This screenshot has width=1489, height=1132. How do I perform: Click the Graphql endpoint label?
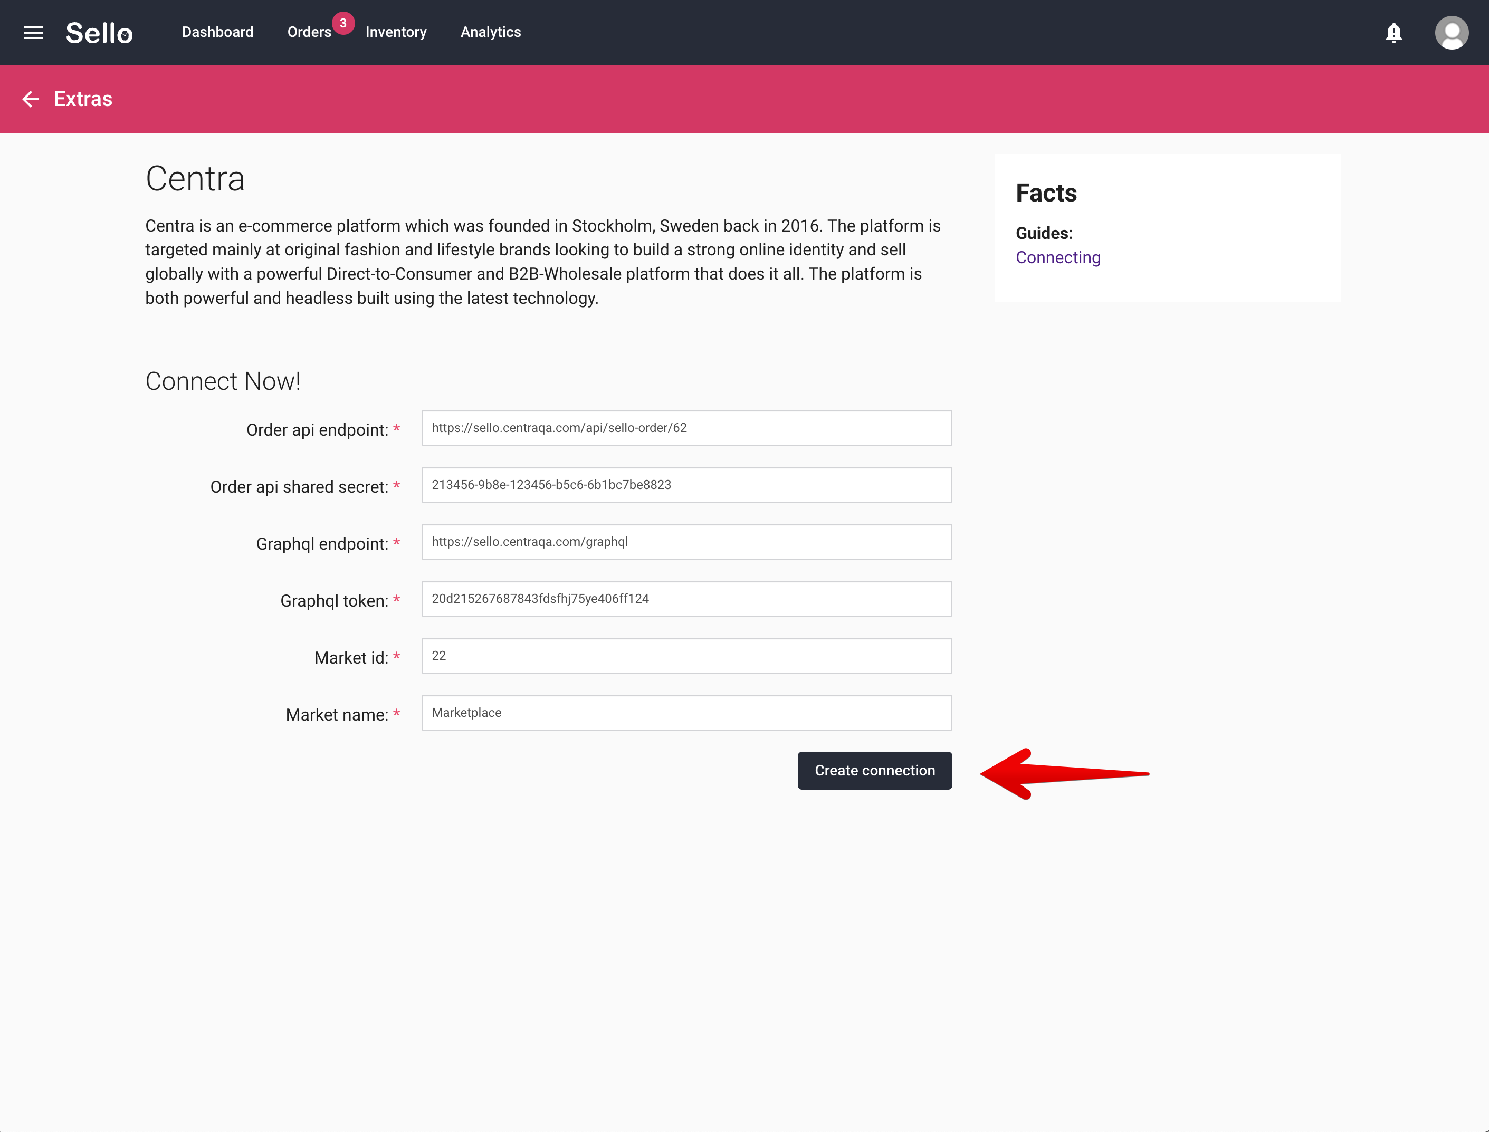coord(322,544)
